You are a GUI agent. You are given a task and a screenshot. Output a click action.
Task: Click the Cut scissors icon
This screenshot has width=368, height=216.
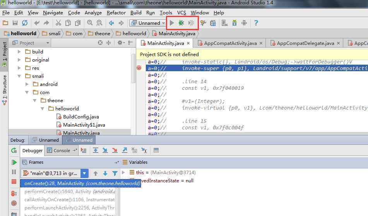pyautogui.click(x=58, y=23)
